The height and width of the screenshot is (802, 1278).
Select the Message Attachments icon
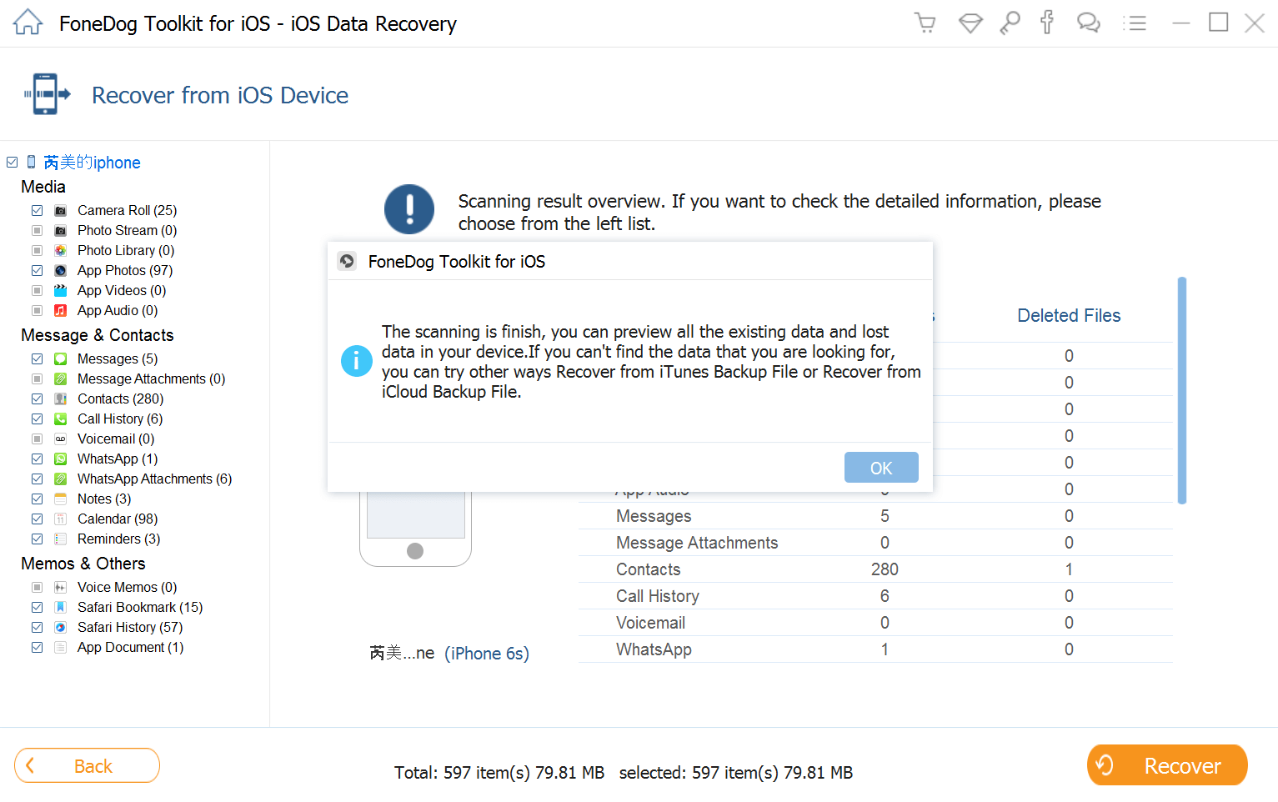(x=61, y=379)
